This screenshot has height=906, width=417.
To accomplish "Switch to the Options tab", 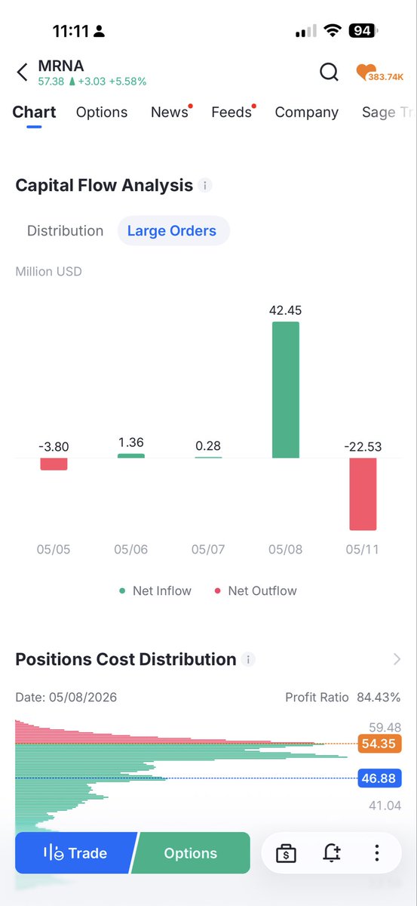I will point(102,112).
